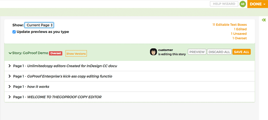Expand the how it works row
The width and height of the screenshot is (268, 120).
click(10, 87)
